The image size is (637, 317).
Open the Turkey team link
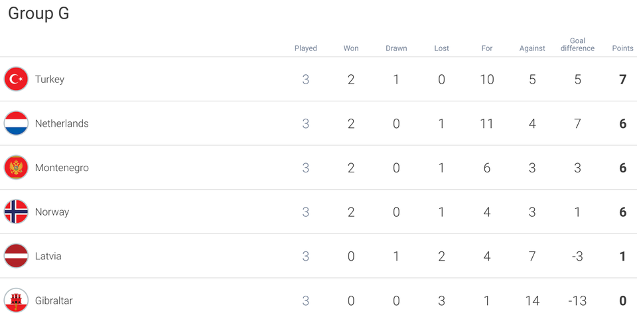click(x=50, y=79)
